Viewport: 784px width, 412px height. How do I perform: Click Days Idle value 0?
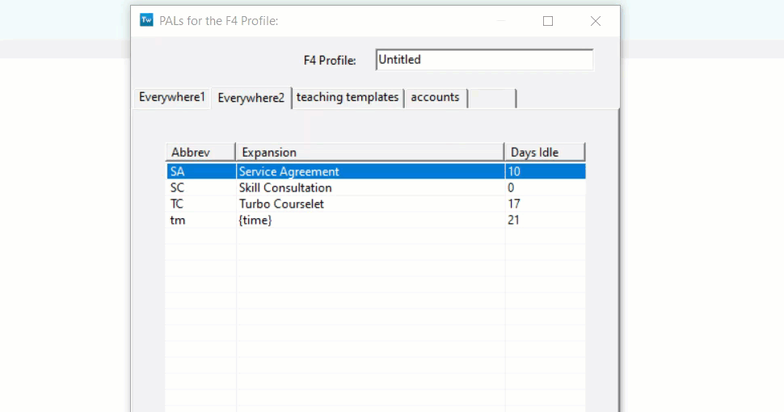(x=511, y=187)
